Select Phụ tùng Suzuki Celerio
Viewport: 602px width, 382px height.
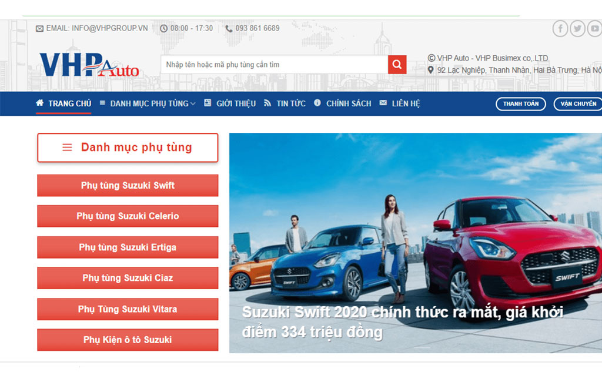(x=128, y=216)
